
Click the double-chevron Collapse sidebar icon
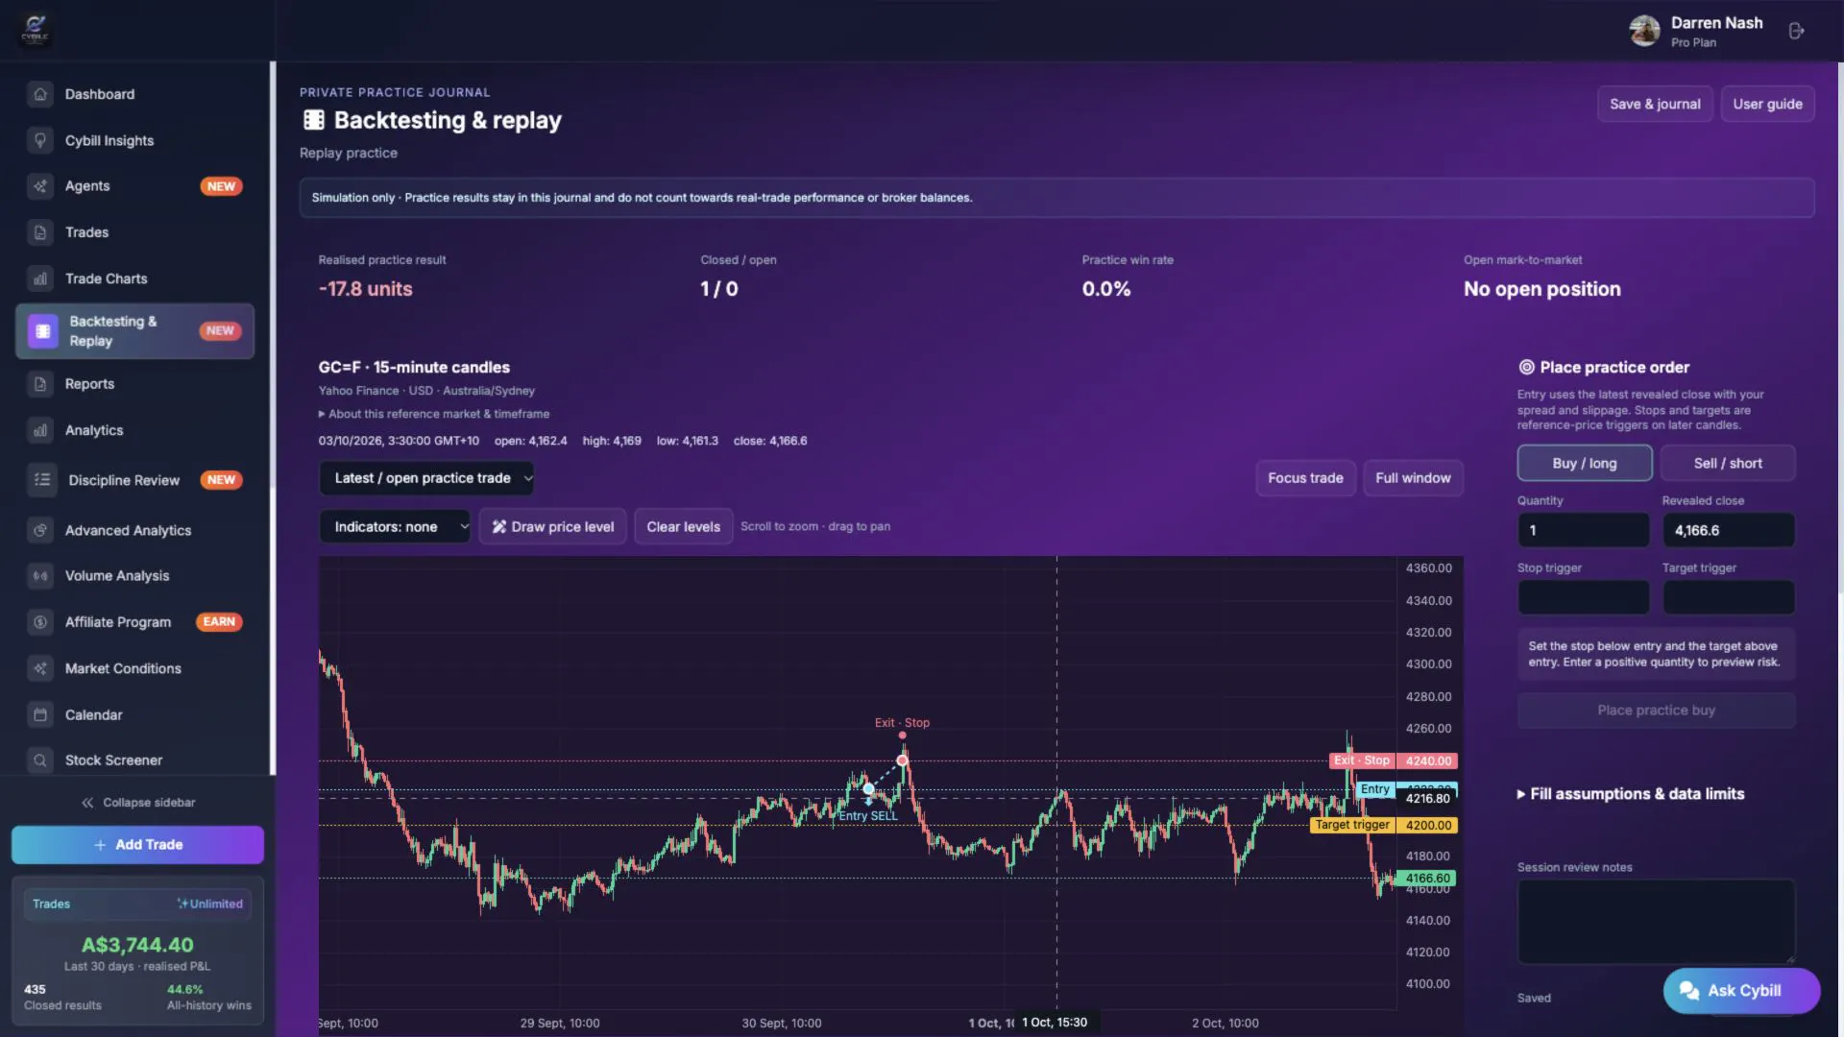87,803
